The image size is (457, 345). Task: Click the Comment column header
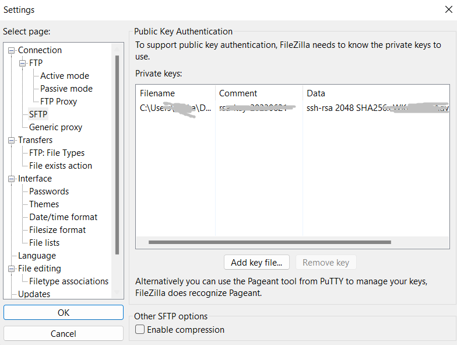[x=259, y=93]
